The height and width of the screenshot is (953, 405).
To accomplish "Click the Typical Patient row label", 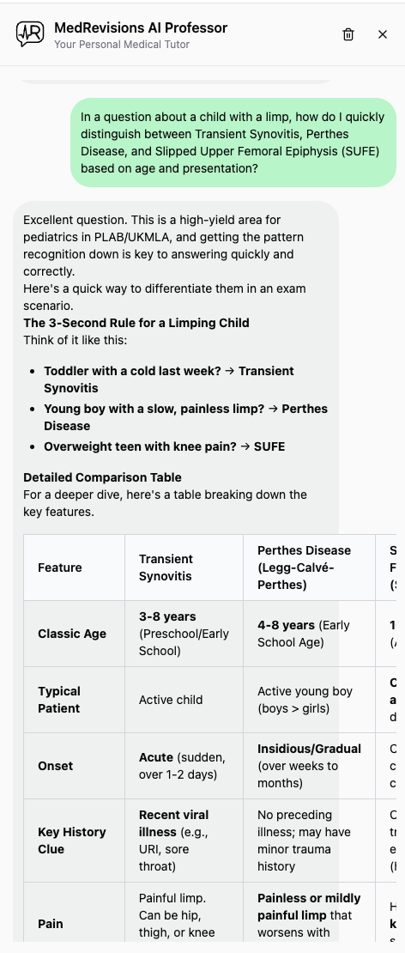I will click(x=74, y=700).
